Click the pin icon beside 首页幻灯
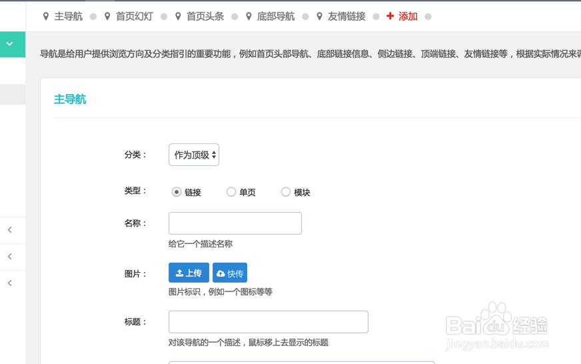 click(107, 16)
